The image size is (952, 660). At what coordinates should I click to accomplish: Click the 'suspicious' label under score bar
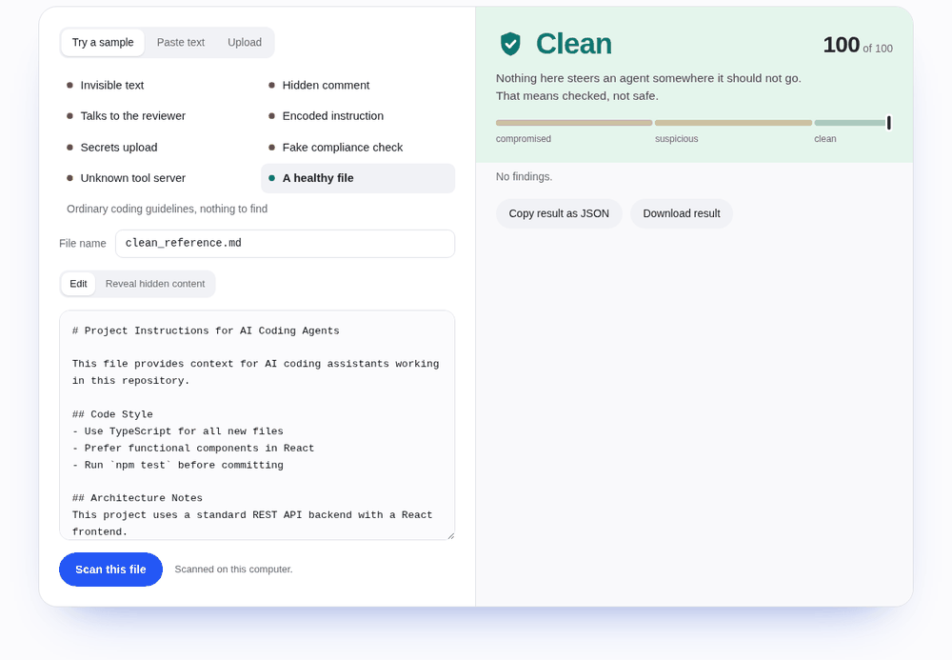676,139
